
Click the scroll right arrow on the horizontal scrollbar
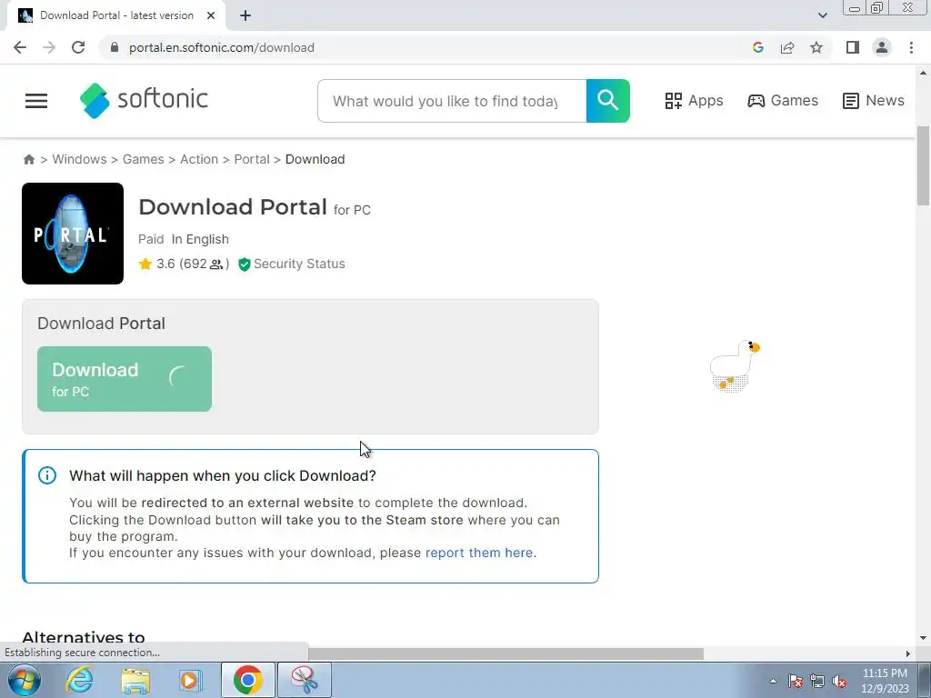coord(907,653)
